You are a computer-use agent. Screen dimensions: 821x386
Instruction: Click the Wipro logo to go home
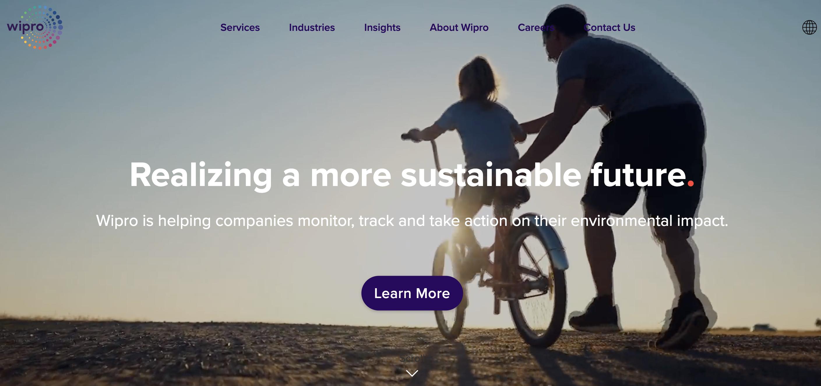pos(35,27)
